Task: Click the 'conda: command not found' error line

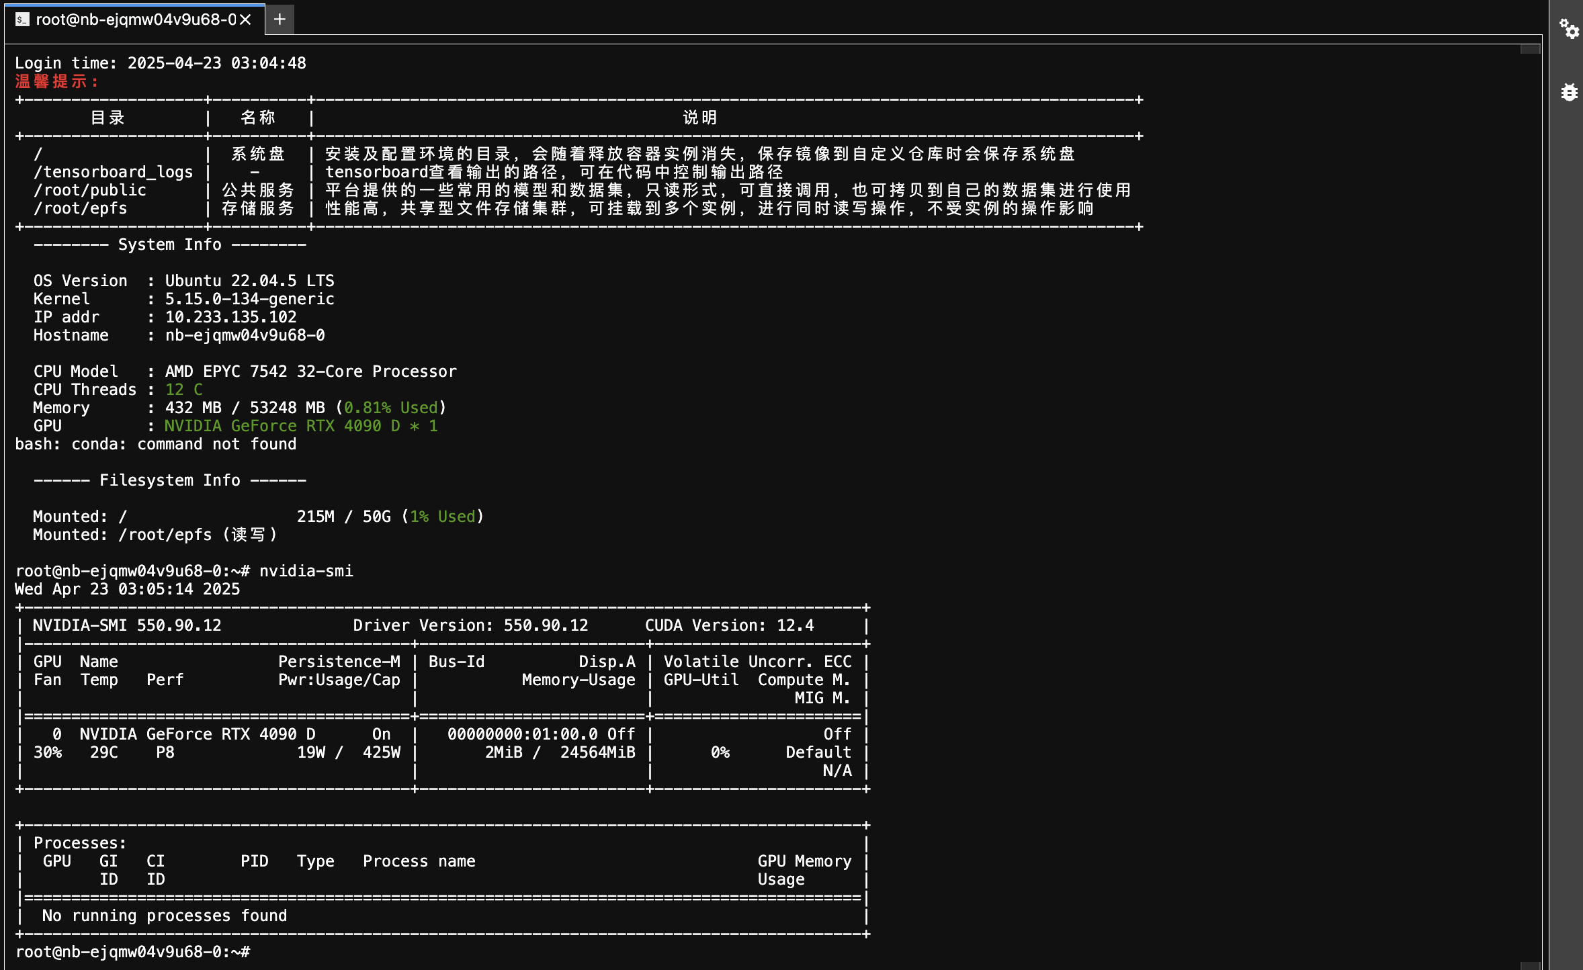Action: click(x=156, y=444)
